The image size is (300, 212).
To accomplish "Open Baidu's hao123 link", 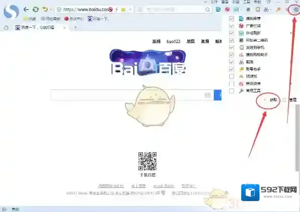I will tap(173, 41).
